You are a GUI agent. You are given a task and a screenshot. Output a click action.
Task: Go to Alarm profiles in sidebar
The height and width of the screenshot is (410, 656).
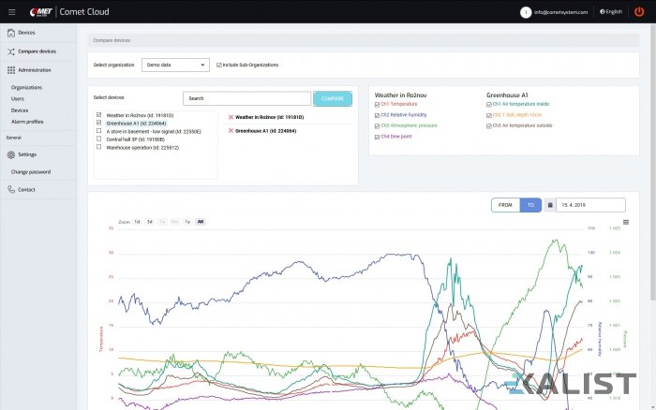tap(27, 121)
